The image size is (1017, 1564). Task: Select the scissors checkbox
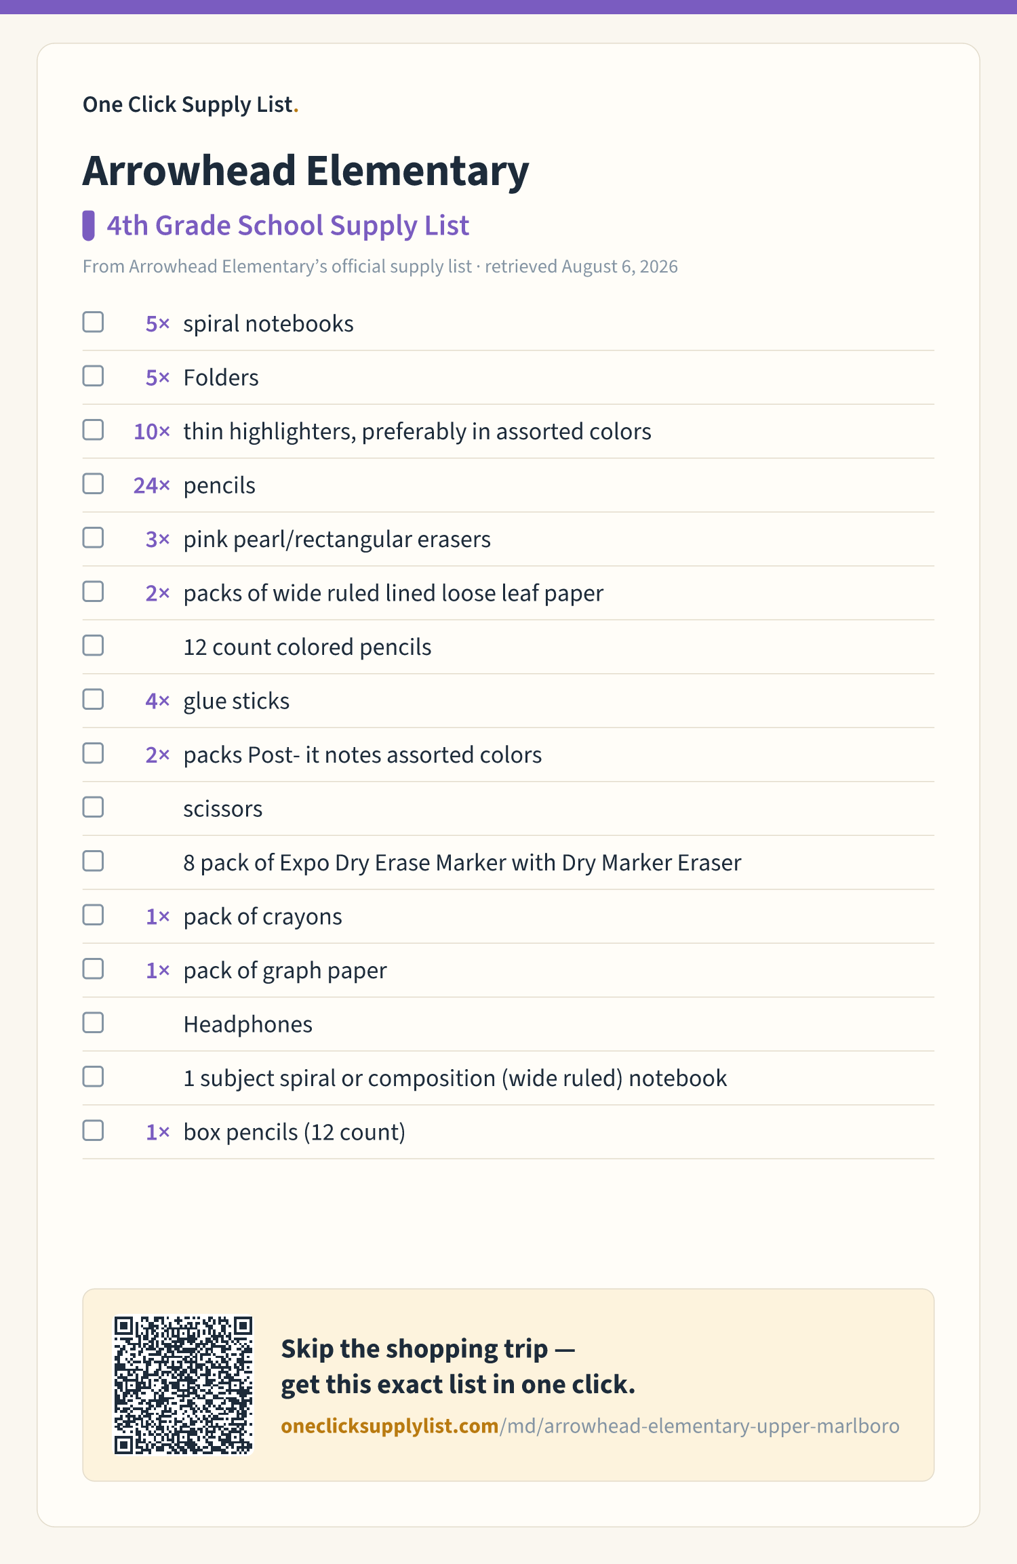pyautogui.click(x=93, y=807)
